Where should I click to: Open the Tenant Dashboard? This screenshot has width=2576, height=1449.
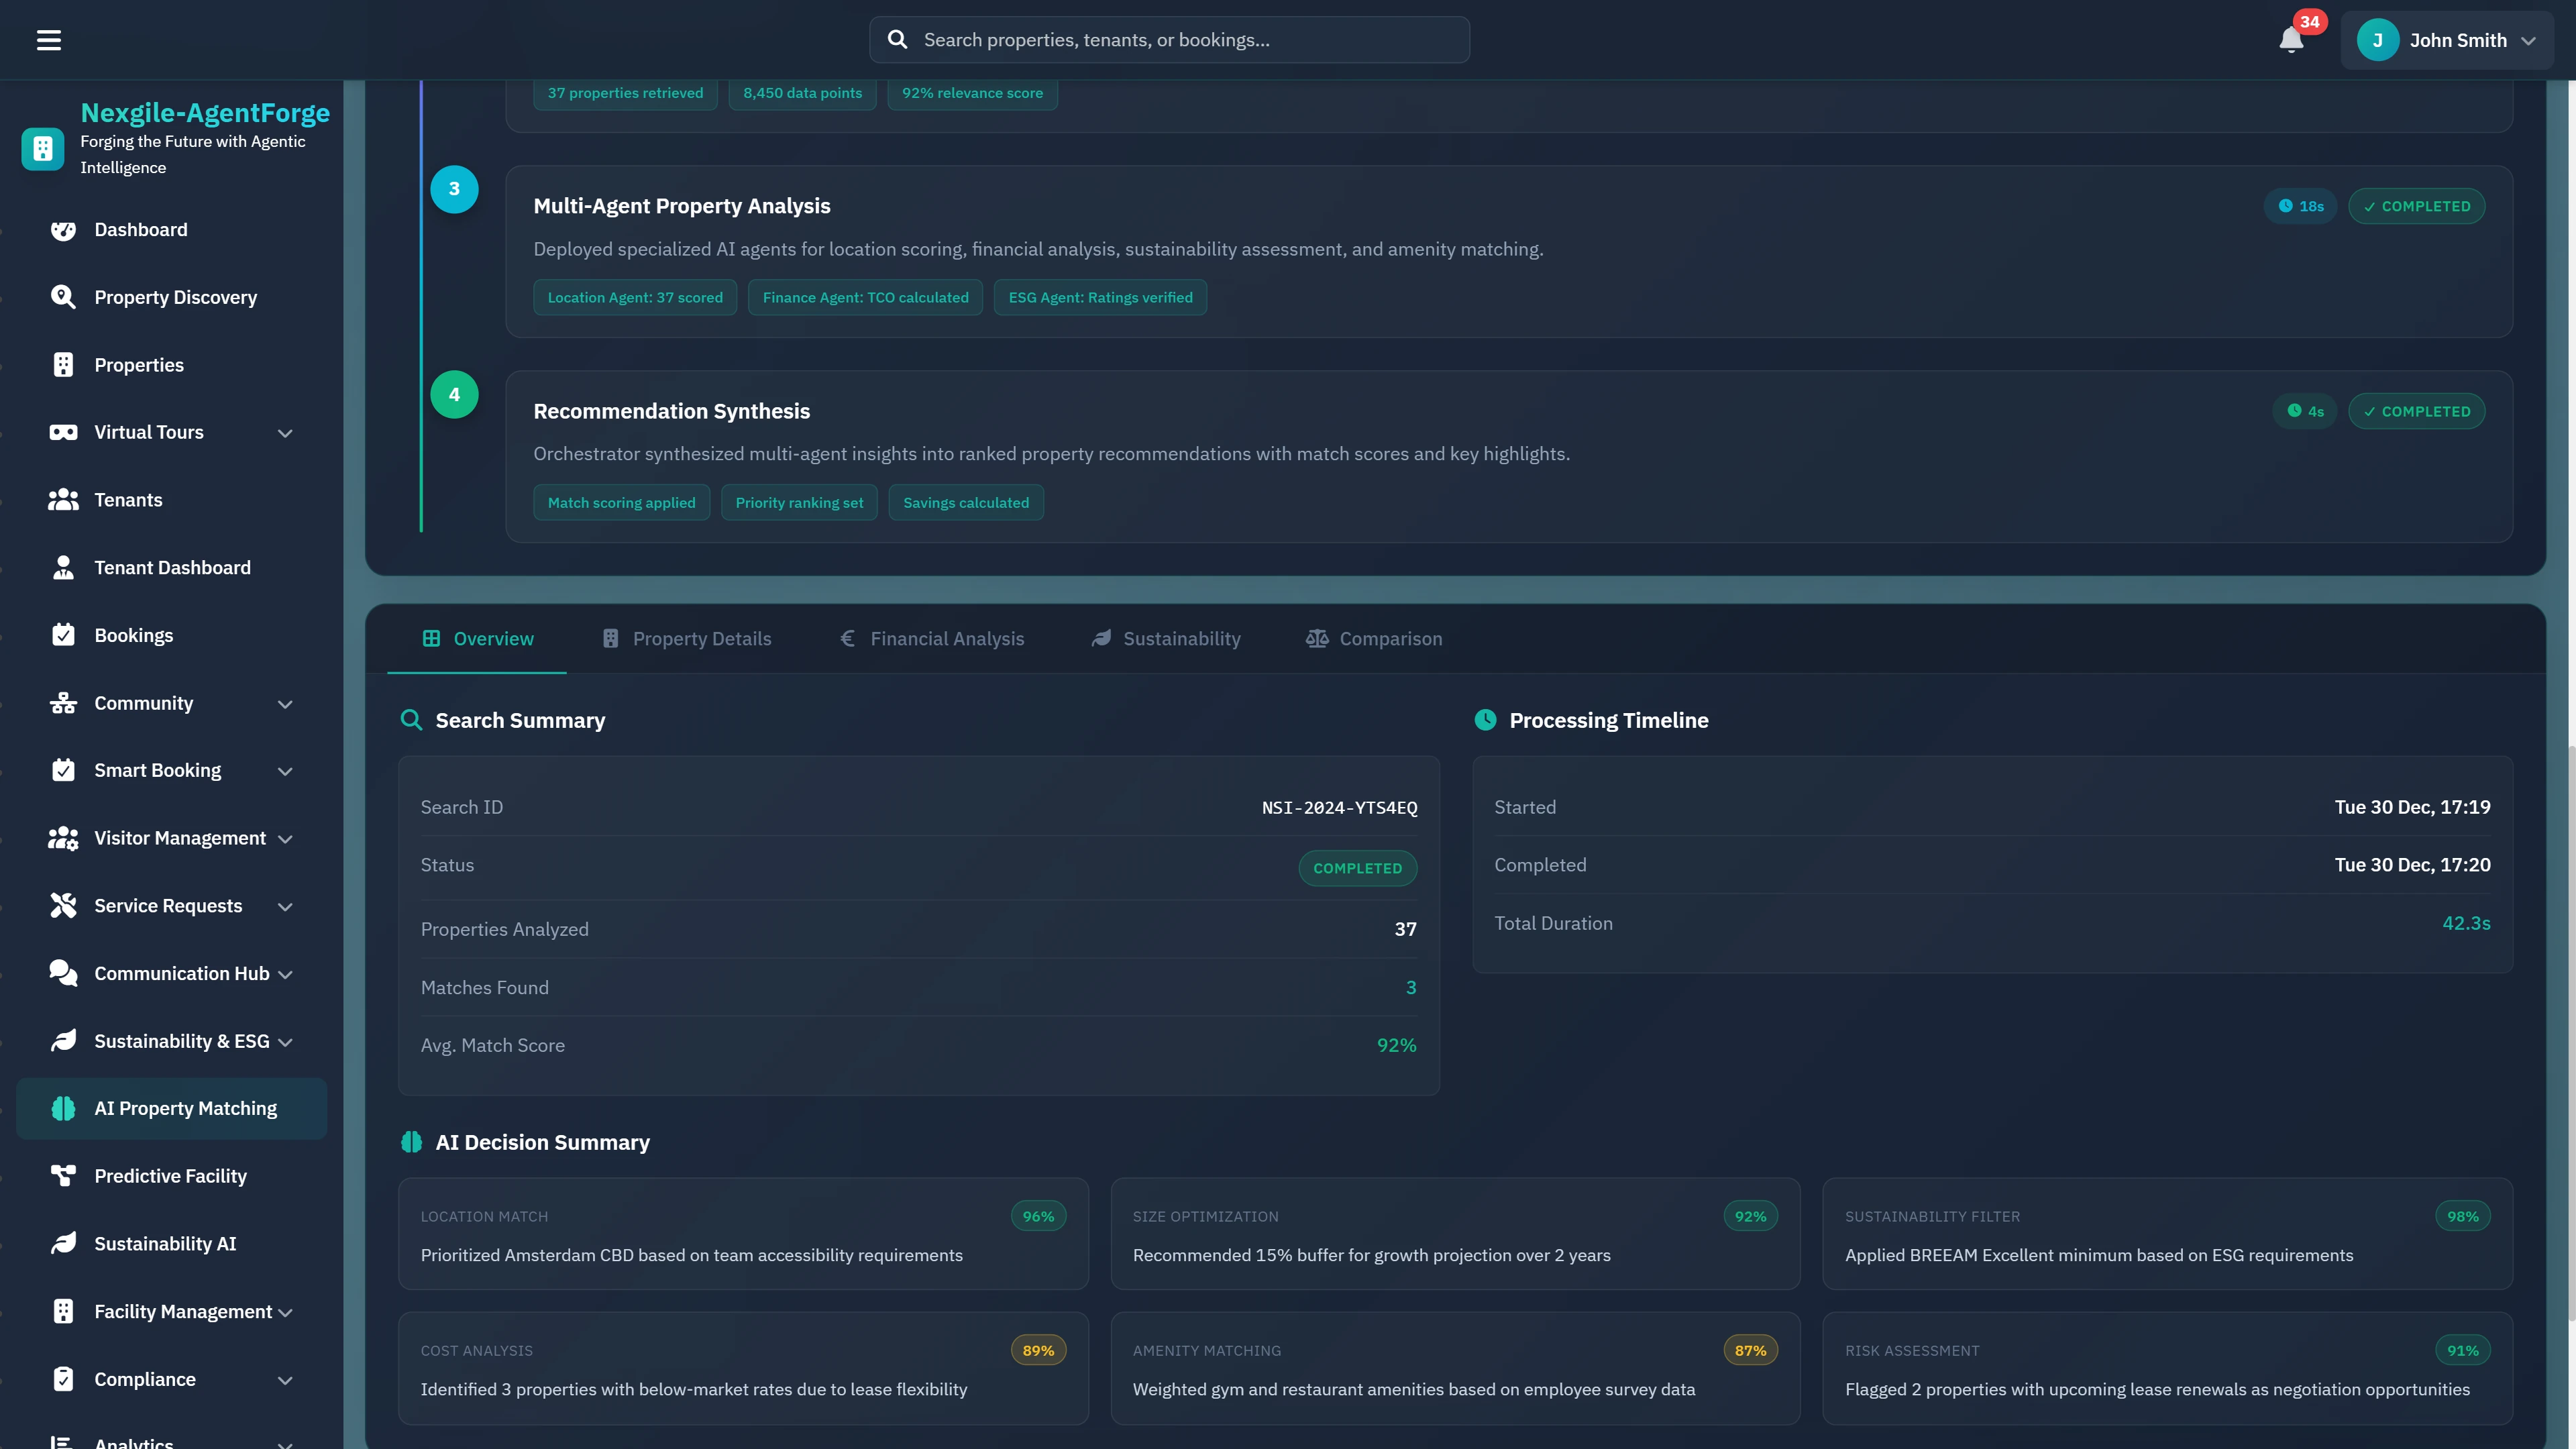173,567
